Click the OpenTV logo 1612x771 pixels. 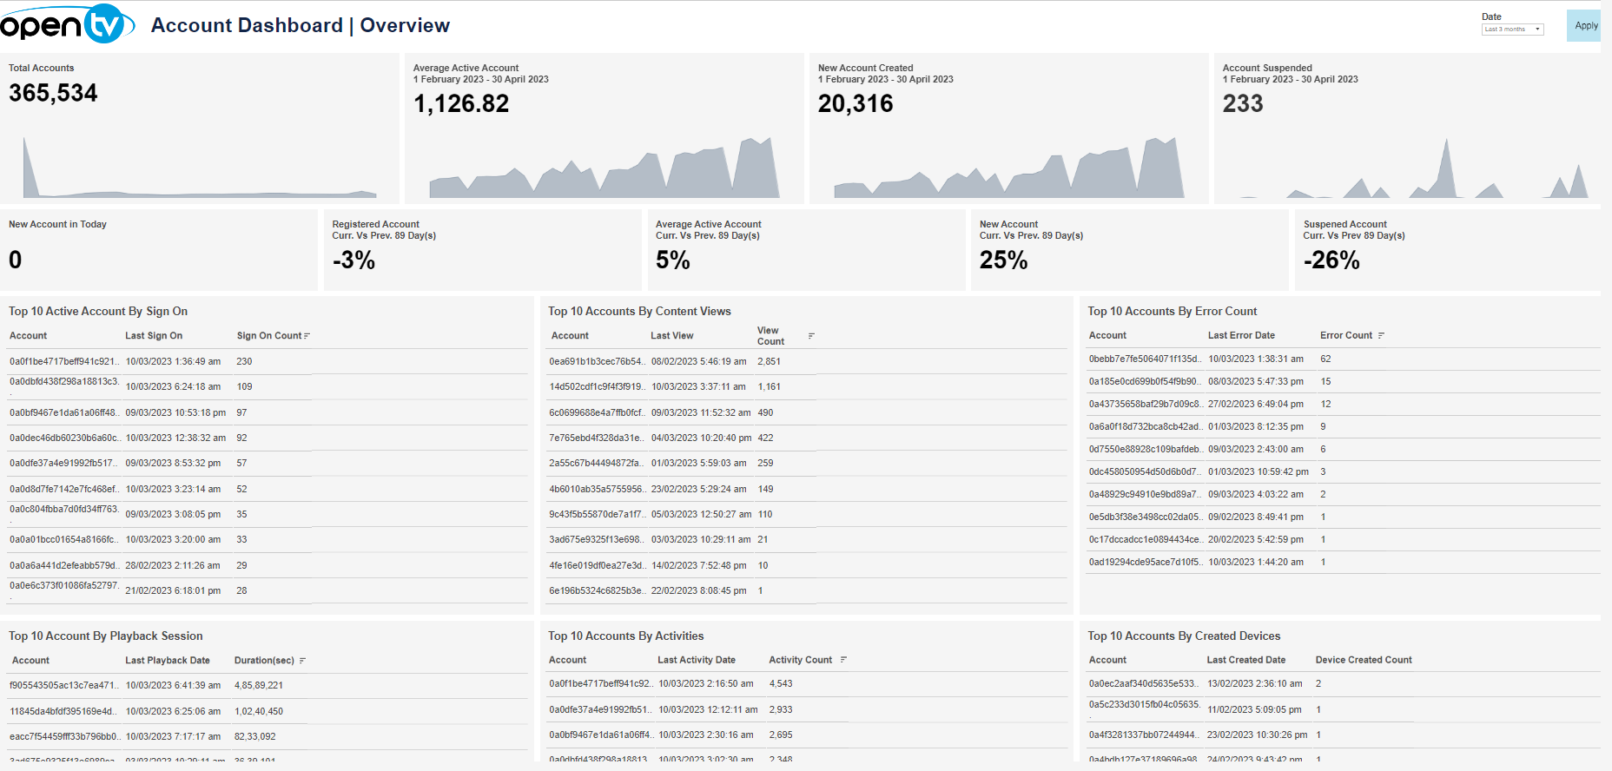(67, 24)
